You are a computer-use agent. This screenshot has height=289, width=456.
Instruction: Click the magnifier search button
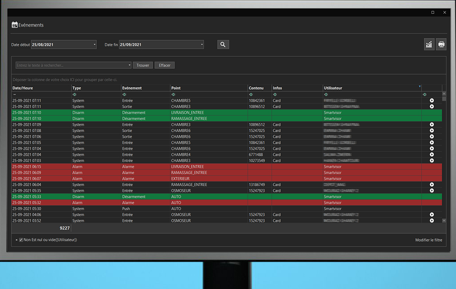[223, 45]
